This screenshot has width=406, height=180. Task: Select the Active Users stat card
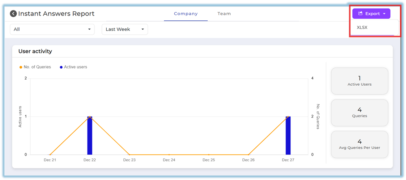tap(359, 81)
